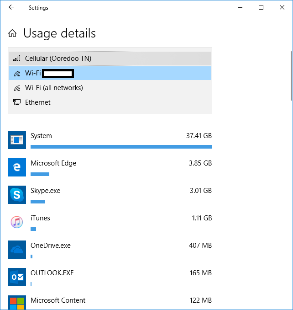
Task: Click the System label
Action: click(x=41, y=136)
